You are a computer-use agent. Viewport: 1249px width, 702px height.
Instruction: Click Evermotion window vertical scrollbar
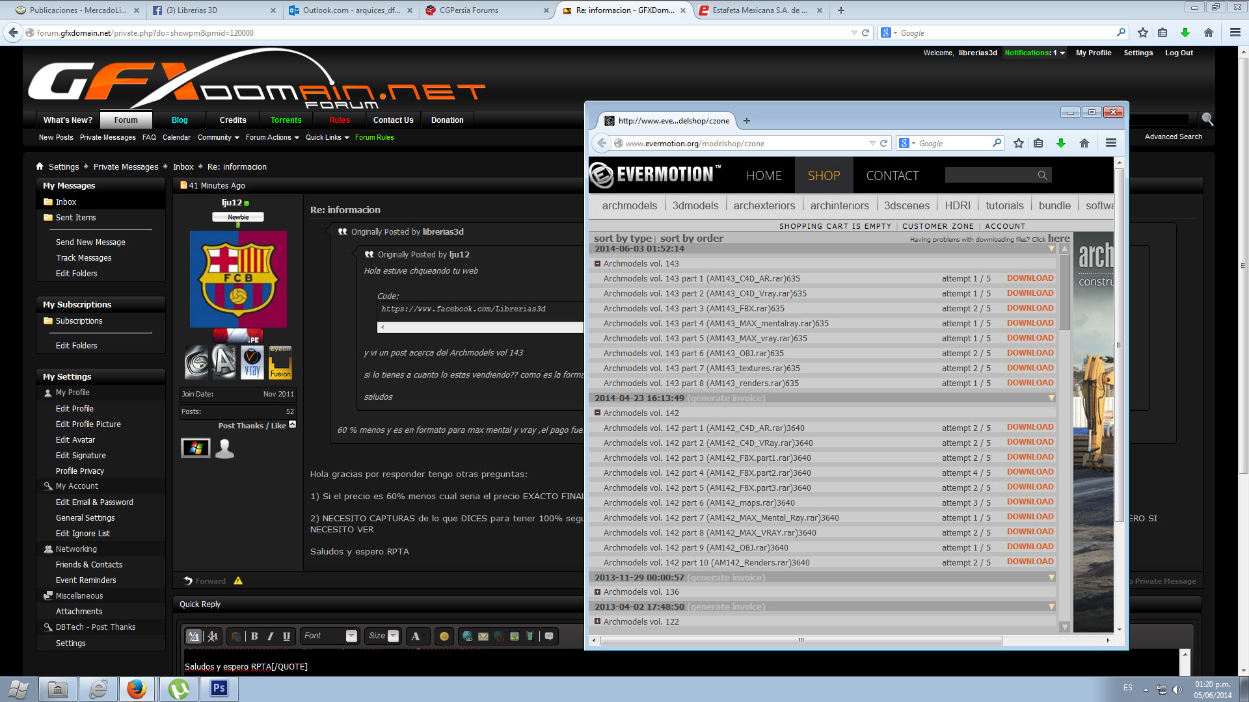pos(1120,344)
